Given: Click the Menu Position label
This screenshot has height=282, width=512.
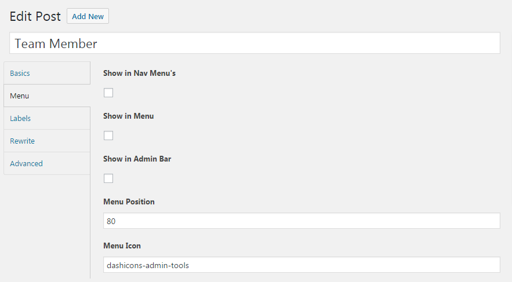Looking at the screenshot, I should (129, 202).
